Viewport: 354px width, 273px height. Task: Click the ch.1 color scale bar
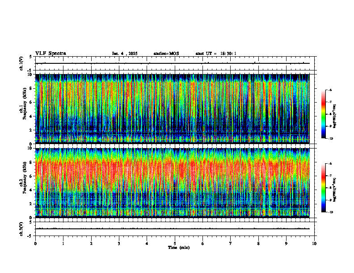point(323,114)
